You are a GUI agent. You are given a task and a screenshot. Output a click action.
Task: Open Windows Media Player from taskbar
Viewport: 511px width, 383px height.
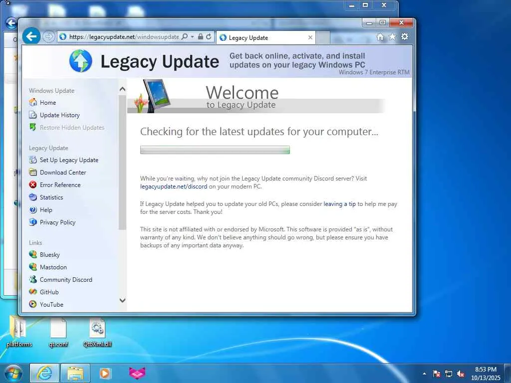tap(105, 373)
